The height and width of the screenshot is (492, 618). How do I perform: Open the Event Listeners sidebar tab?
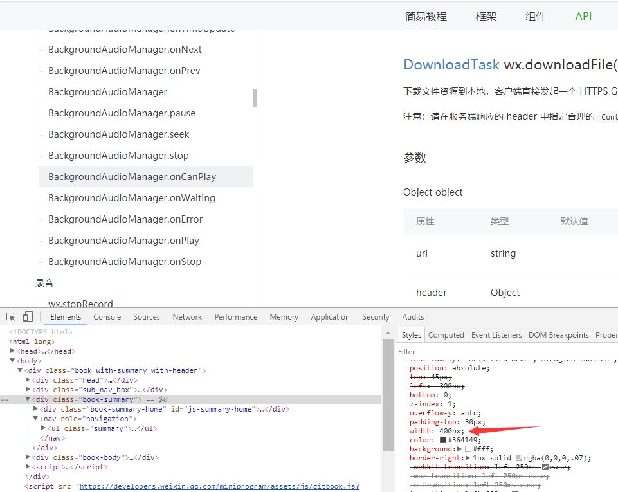pos(496,334)
